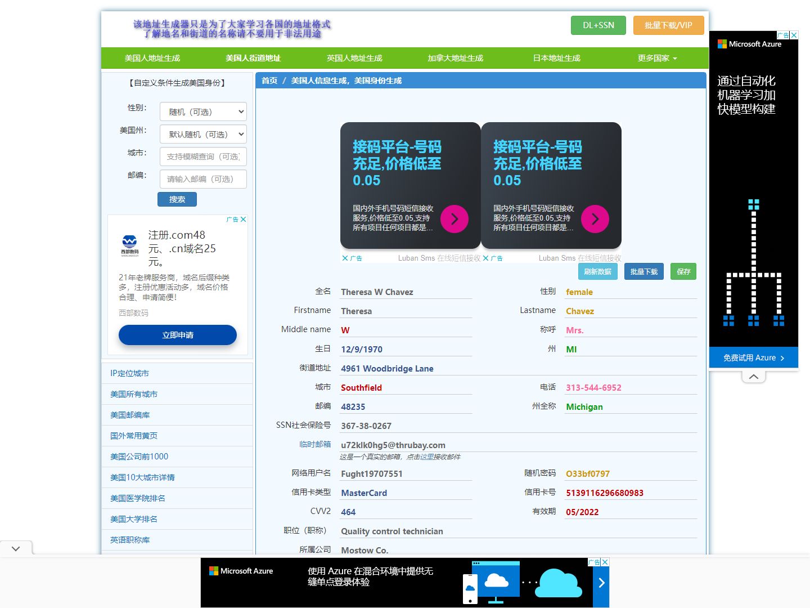Image resolution: width=810 pixels, height=608 pixels.
Task: Open 美国人地址生成 menu item
Action: 152,58
